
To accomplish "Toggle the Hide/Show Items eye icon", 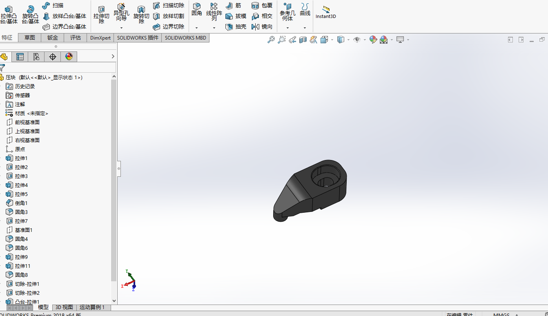I will pyautogui.click(x=357, y=40).
